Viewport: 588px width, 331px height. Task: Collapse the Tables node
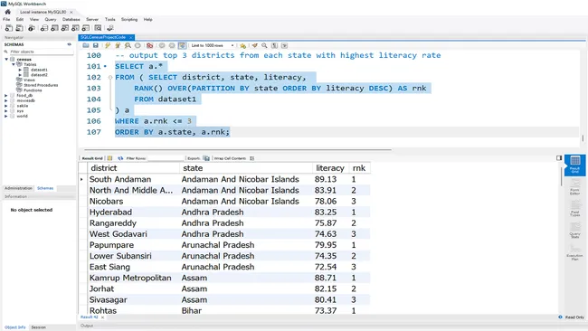pos(14,64)
